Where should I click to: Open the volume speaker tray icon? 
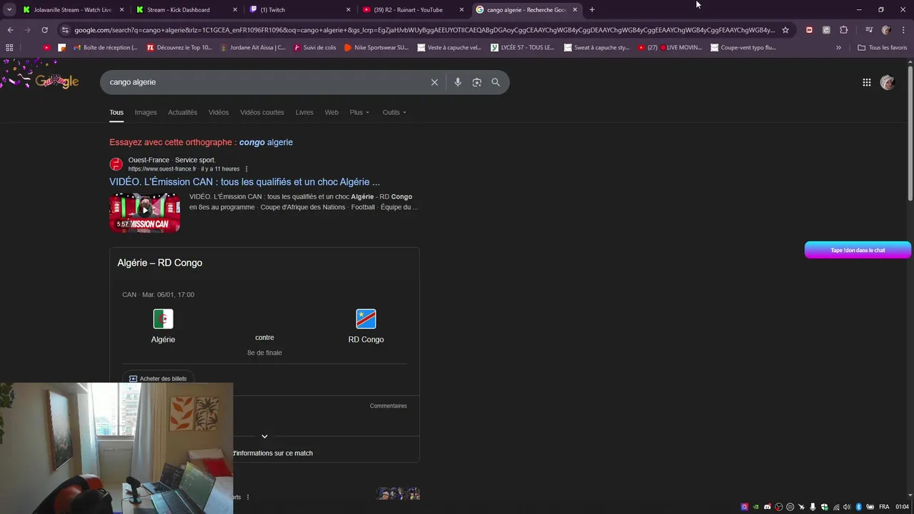[847, 507]
